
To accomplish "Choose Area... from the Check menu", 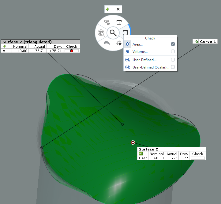I will tap(150, 44).
